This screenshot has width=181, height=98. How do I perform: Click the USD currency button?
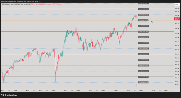[177, 4]
